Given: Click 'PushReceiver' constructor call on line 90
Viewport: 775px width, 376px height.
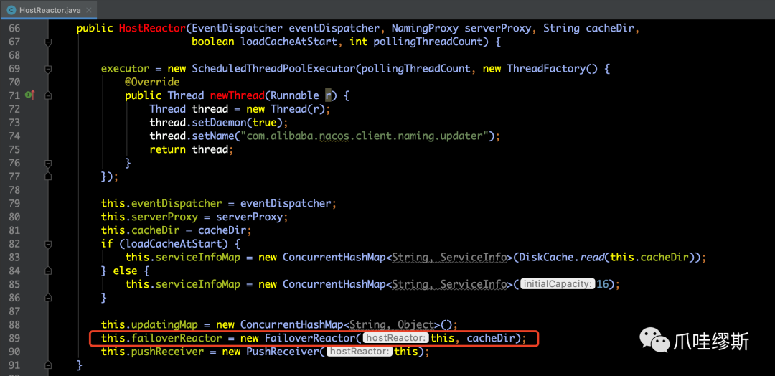Looking at the screenshot, I should (x=282, y=352).
